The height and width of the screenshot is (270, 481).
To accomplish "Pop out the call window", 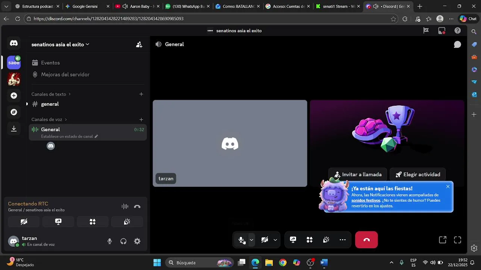I will 443,240.
